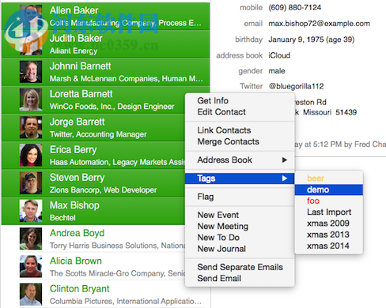Viewport: 386px width, 308px height.
Task: Choose New Meeting menu item
Action: (223, 226)
